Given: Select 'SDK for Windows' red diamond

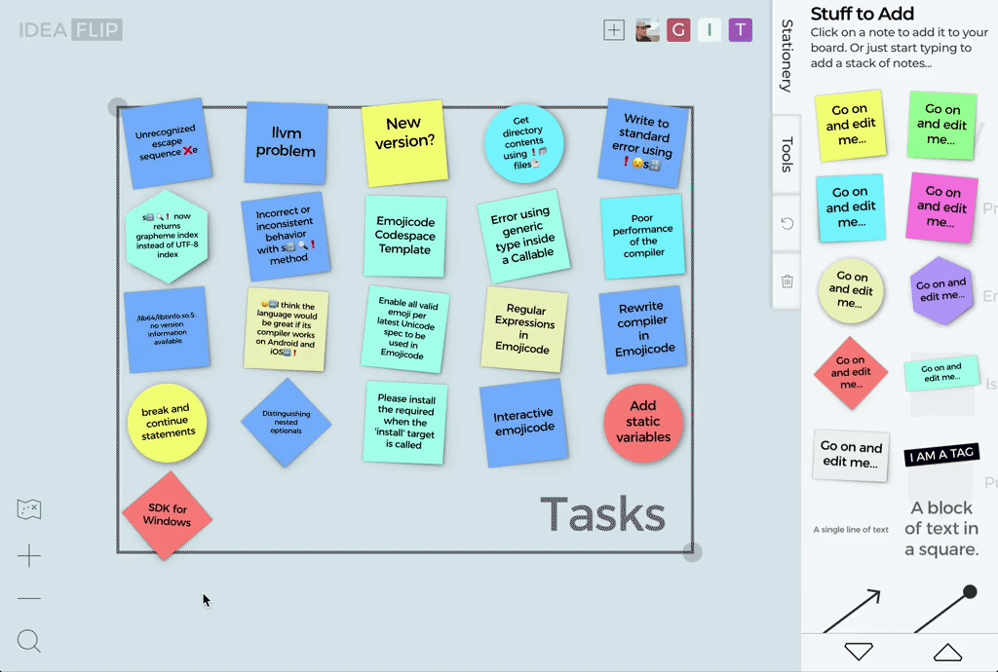Looking at the screenshot, I should pos(167,515).
